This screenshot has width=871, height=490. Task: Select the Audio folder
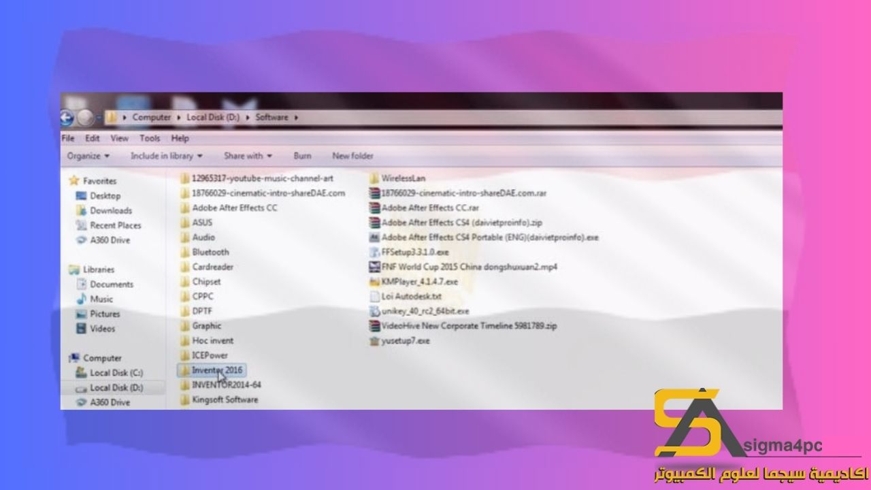198,238
